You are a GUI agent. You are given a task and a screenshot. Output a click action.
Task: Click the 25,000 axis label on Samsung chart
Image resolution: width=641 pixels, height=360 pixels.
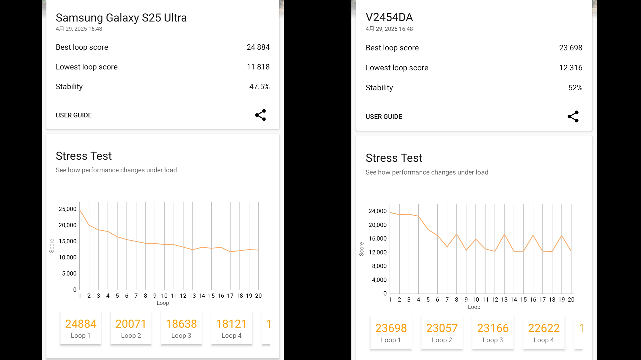pos(67,209)
